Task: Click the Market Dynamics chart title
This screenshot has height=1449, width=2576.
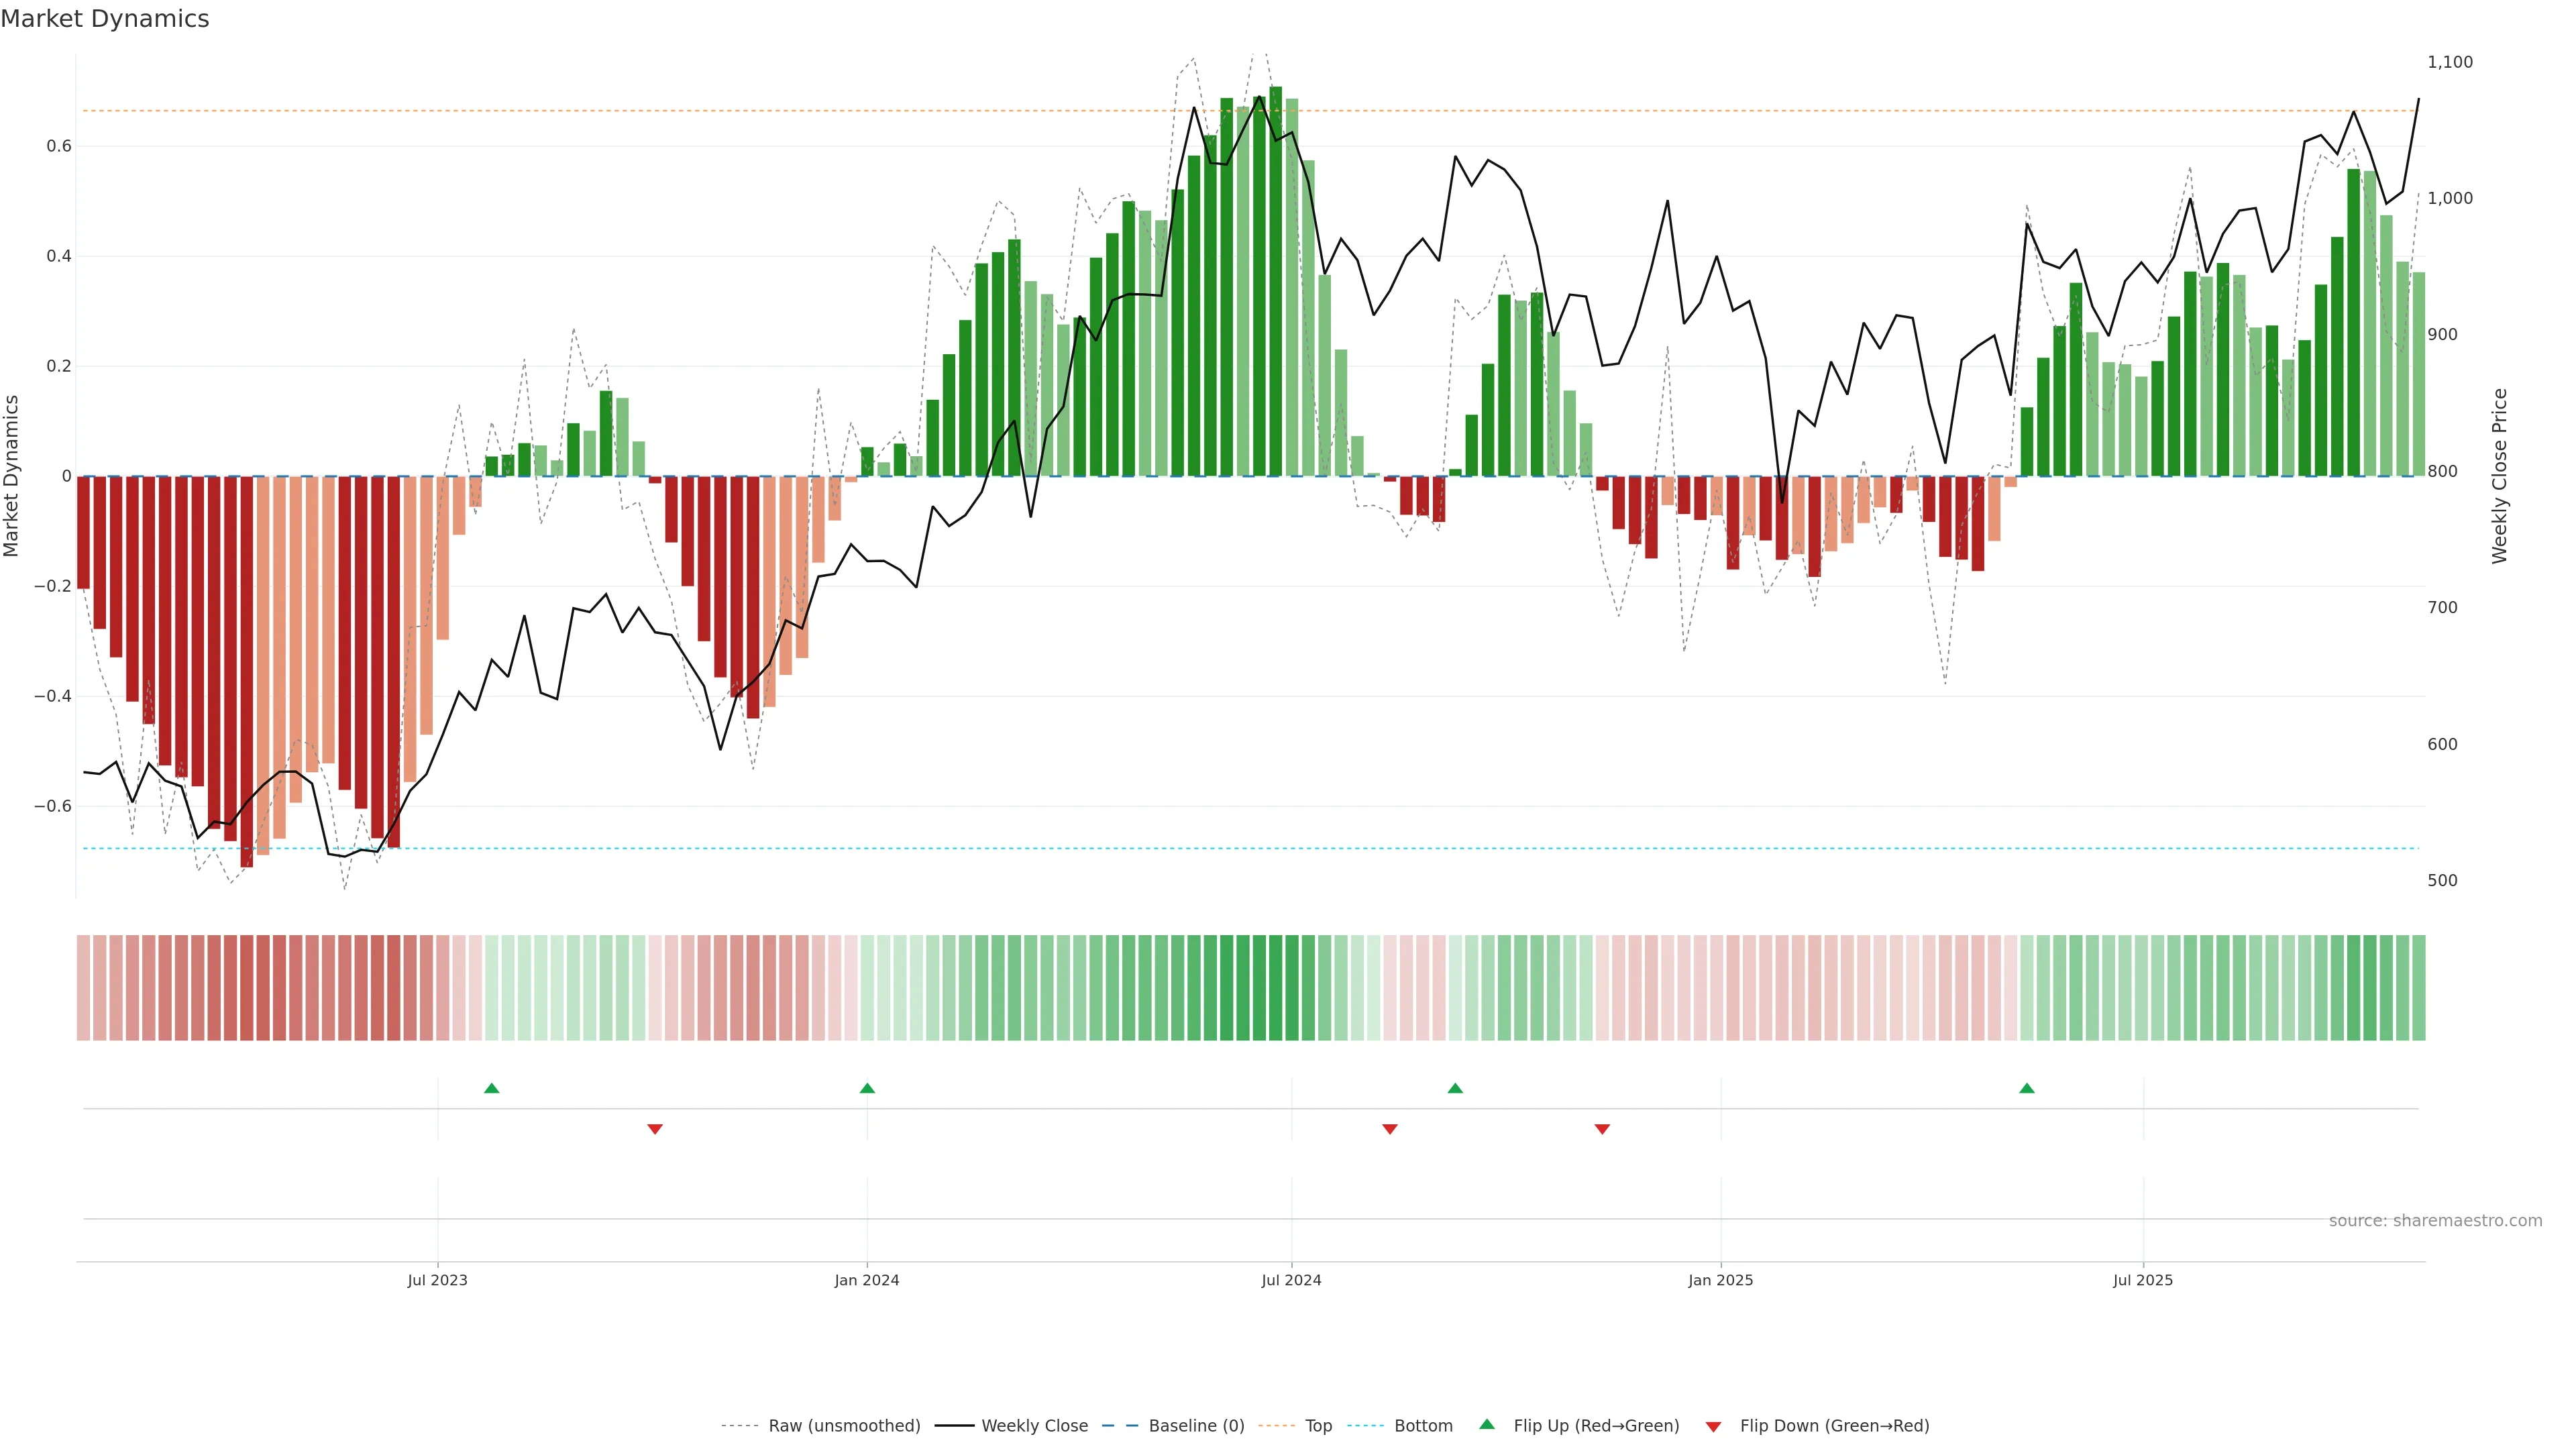Action: 105,19
